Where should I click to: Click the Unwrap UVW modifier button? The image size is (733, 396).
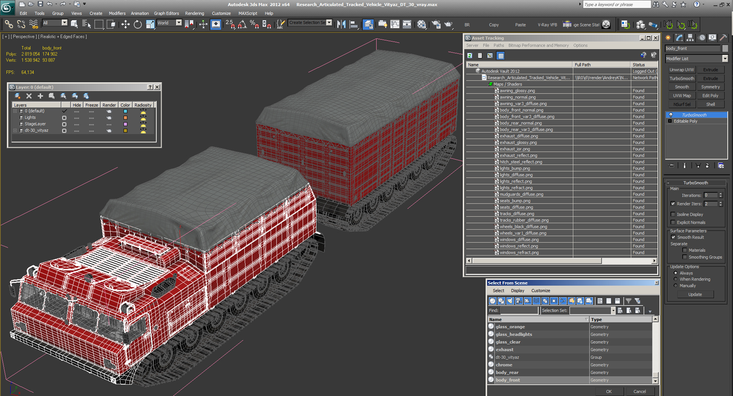pos(682,70)
